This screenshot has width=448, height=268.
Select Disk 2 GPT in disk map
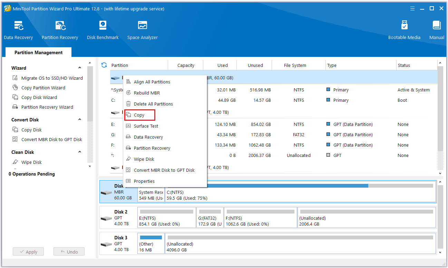click(x=118, y=218)
